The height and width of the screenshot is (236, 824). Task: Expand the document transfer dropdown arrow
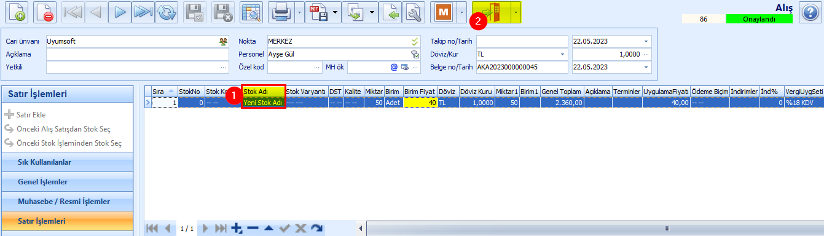pos(372,12)
